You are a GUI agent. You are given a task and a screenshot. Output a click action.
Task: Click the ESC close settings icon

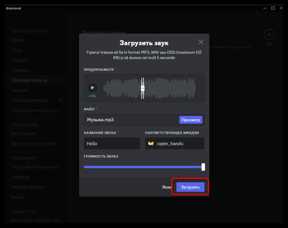(269, 34)
